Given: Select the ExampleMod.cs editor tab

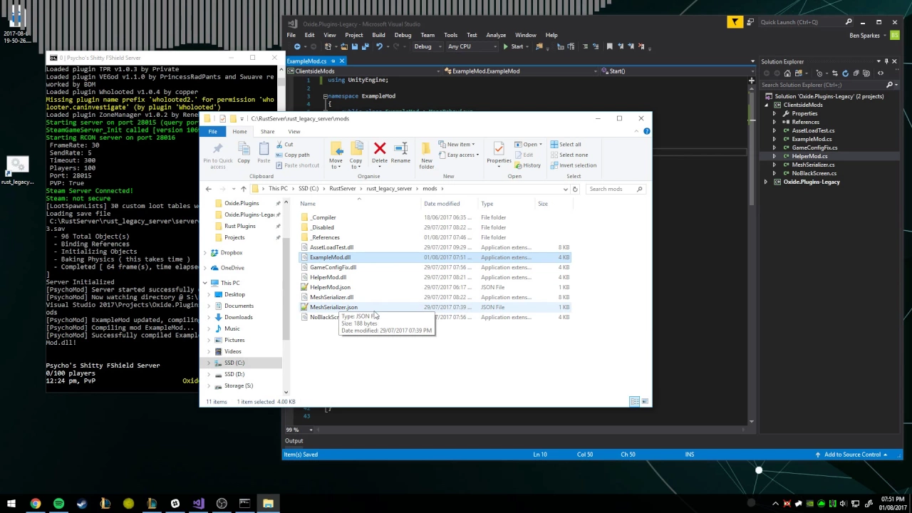Looking at the screenshot, I should [306, 61].
